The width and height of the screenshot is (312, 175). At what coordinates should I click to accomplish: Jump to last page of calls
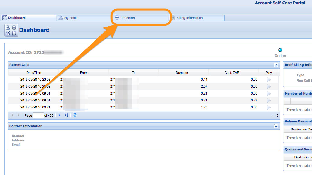(66, 116)
